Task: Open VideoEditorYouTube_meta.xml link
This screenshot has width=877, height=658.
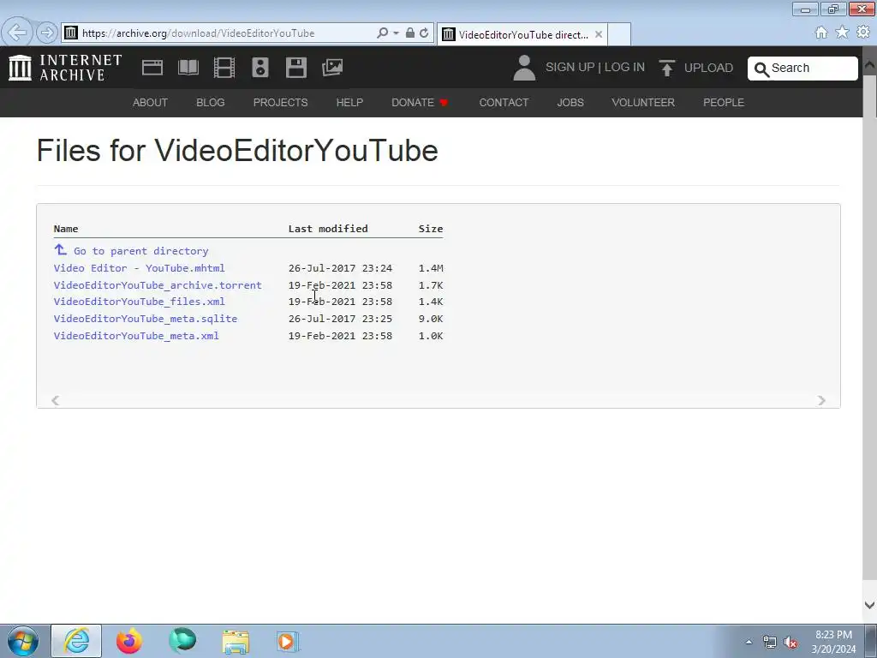Action: 136,336
